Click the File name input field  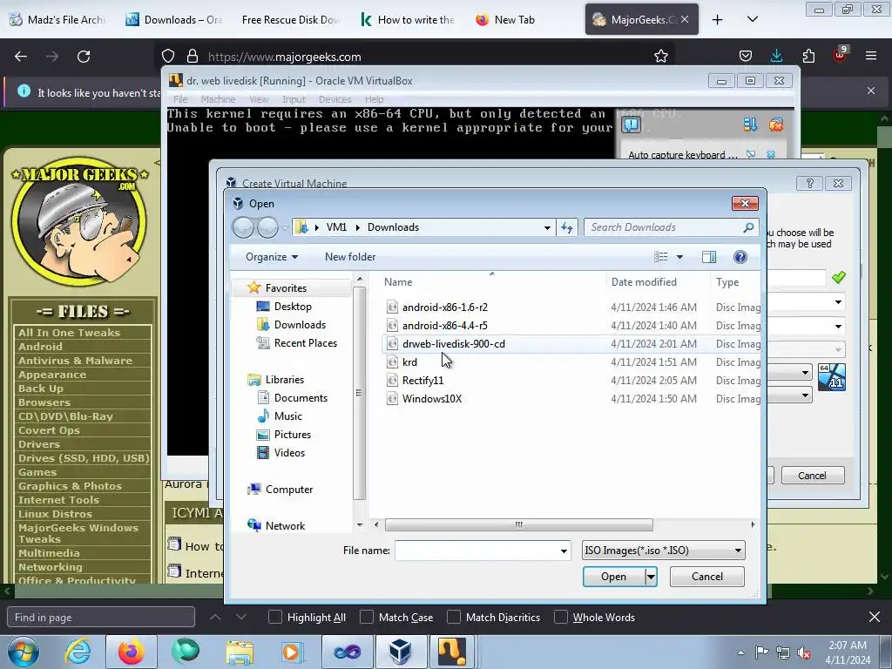[476, 551]
